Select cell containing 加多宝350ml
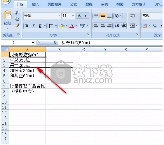 (27, 70)
